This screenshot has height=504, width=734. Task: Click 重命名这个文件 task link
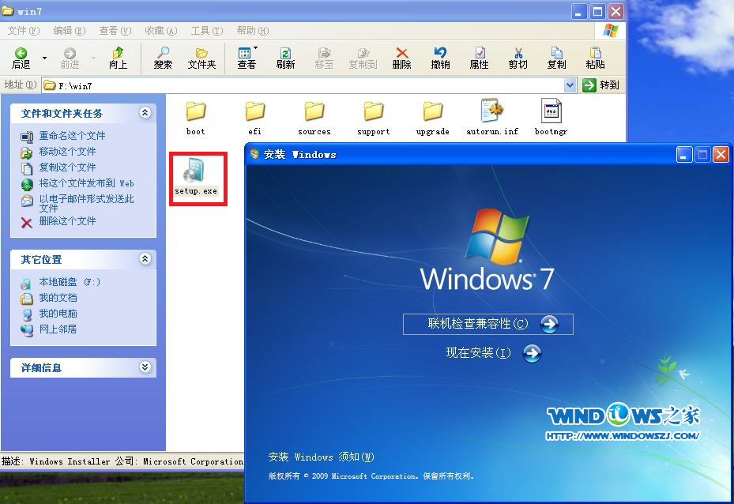(x=72, y=136)
